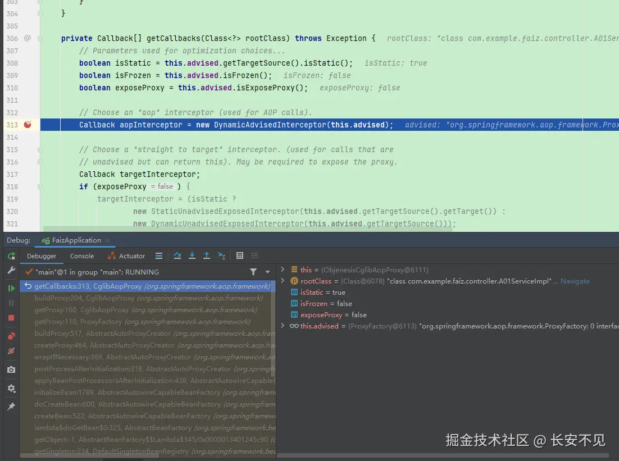The width and height of the screenshot is (619, 461).
Task: Stop the debug session red square
Action: click(x=11, y=318)
